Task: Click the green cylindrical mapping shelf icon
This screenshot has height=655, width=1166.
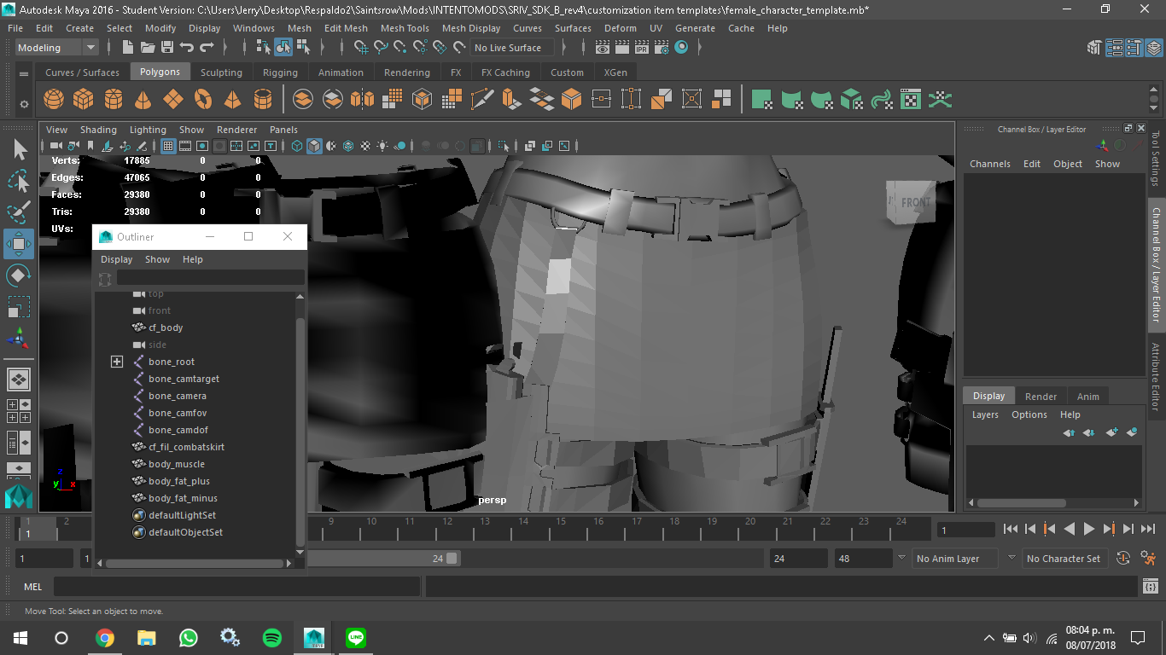Action: [x=792, y=100]
